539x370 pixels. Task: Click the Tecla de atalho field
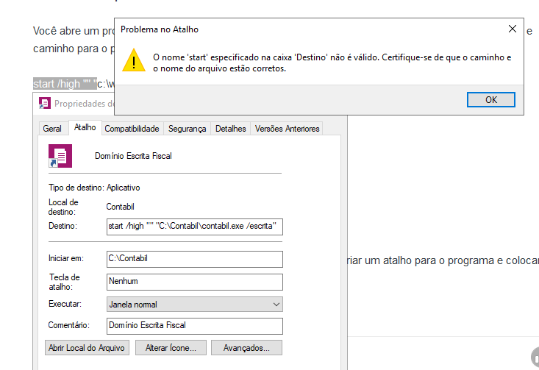tap(195, 282)
